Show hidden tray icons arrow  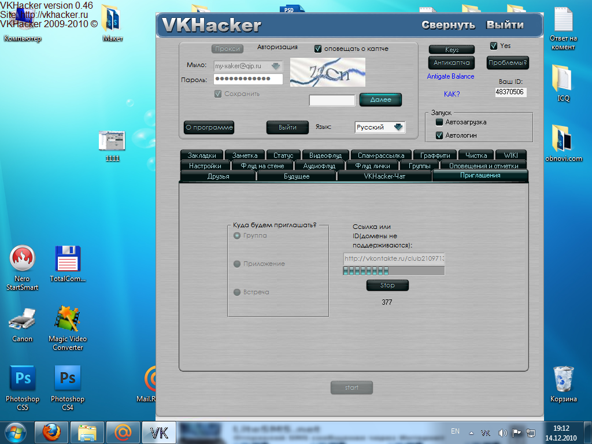pos(471,433)
